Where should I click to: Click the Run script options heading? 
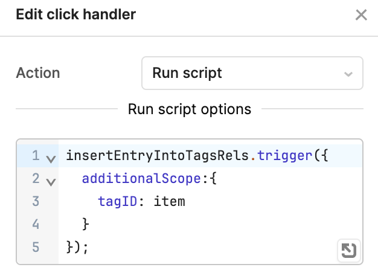[190, 109]
